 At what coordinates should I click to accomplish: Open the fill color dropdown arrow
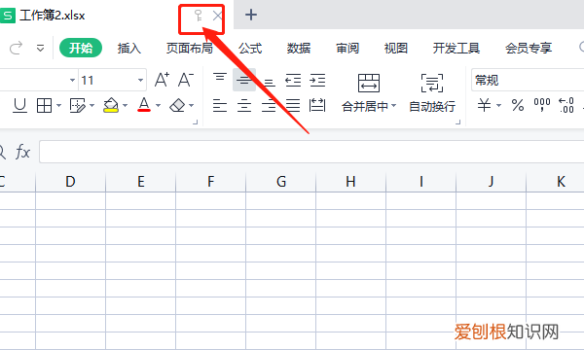point(125,106)
